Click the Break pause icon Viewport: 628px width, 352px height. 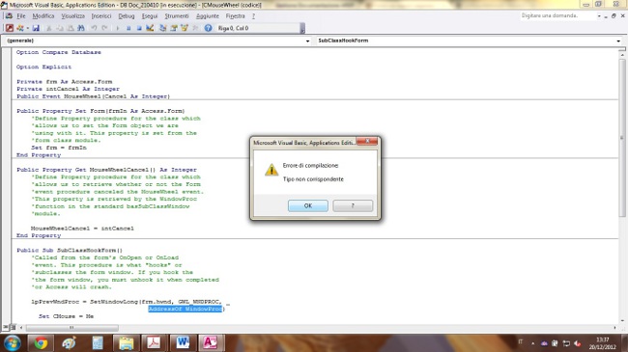pyautogui.click(x=128, y=28)
